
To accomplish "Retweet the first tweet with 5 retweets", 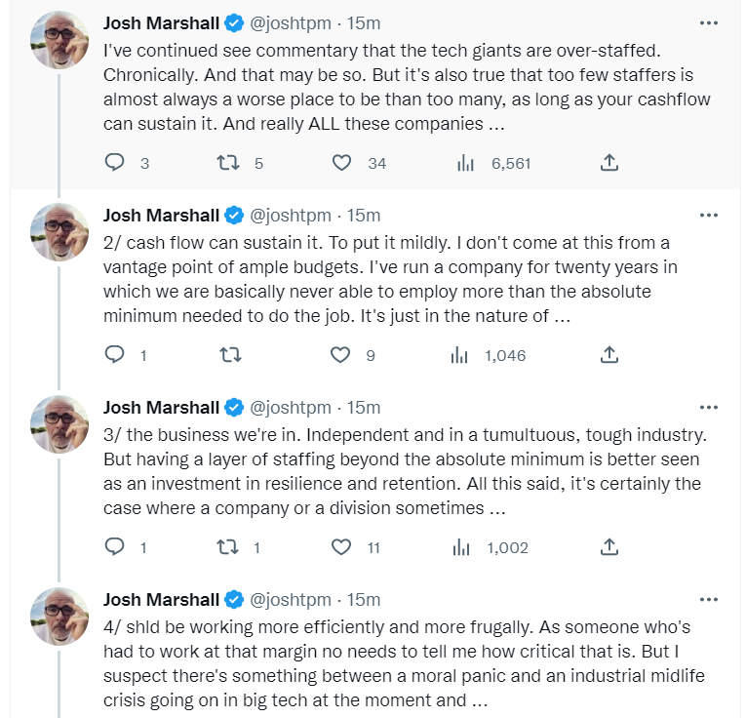I will point(228,163).
